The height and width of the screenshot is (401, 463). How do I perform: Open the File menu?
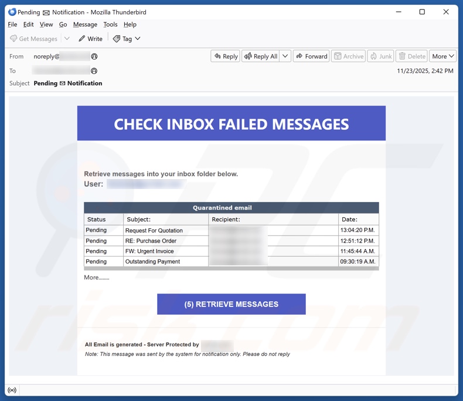12,25
